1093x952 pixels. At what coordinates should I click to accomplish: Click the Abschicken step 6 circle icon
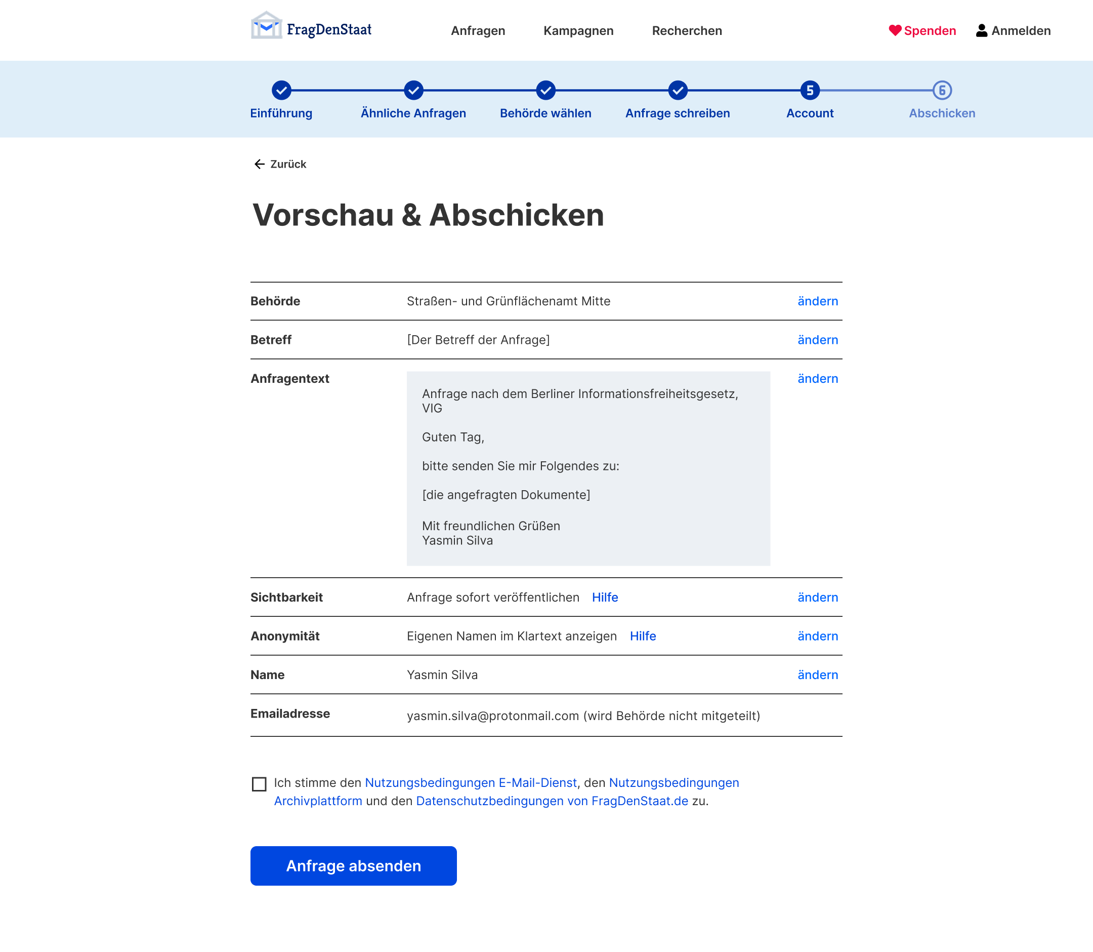[942, 90]
